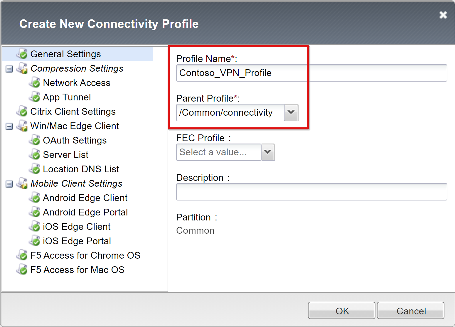Open the FEC Profile dropdown arrow

(268, 152)
